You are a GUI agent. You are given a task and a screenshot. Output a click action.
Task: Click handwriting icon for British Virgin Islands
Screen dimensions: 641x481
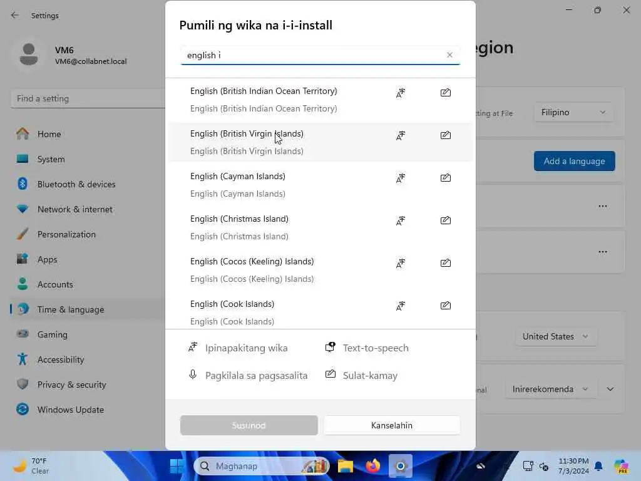446,135
